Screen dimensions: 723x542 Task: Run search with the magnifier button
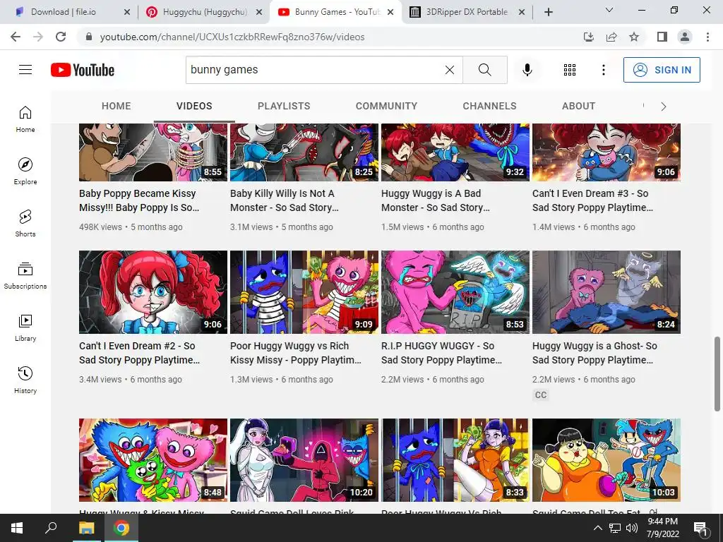(484, 70)
